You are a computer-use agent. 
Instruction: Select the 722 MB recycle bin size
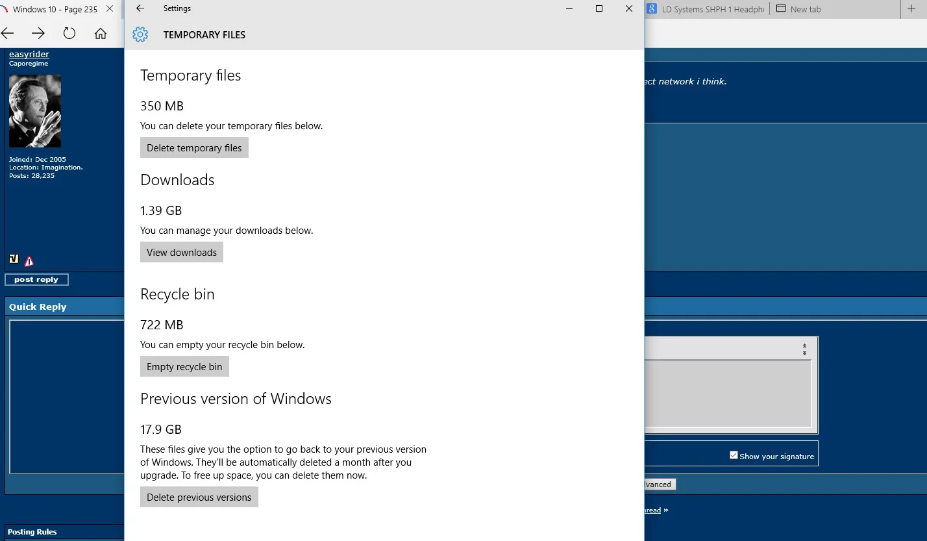point(162,325)
